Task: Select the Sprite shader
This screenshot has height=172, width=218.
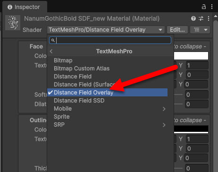Action: click(x=107, y=117)
